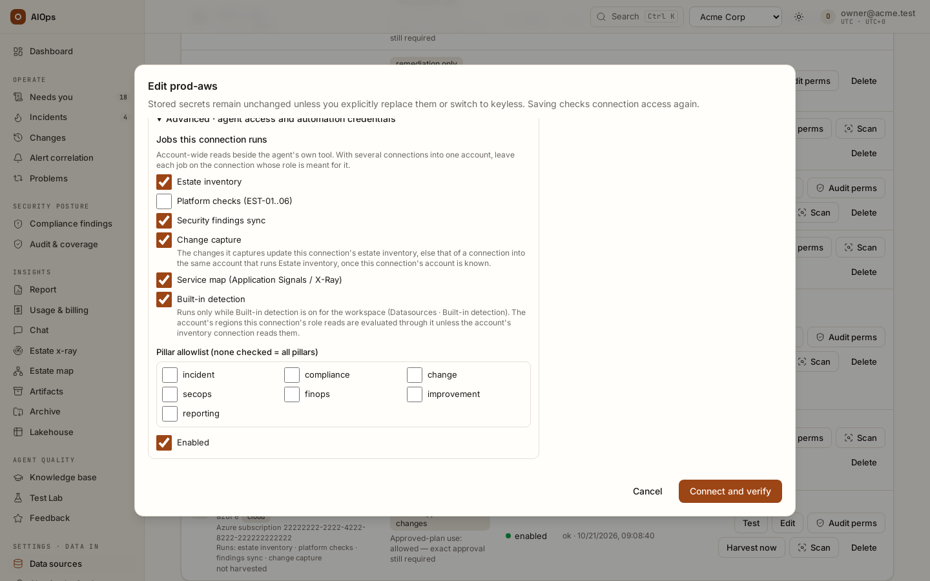Cancel the Edit prod-aws dialog
Image resolution: width=930 pixels, height=581 pixels.
[647, 491]
